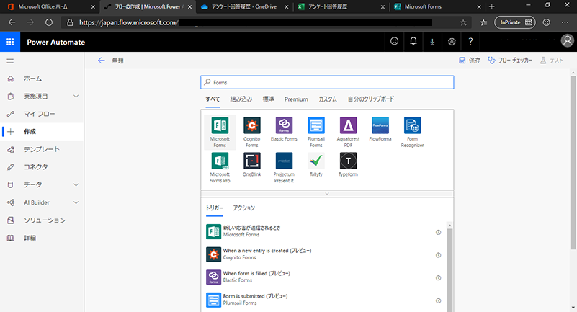Open テンプレート in the sidebar
Image resolution: width=577 pixels, height=312 pixels.
pyautogui.click(x=42, y=149)
